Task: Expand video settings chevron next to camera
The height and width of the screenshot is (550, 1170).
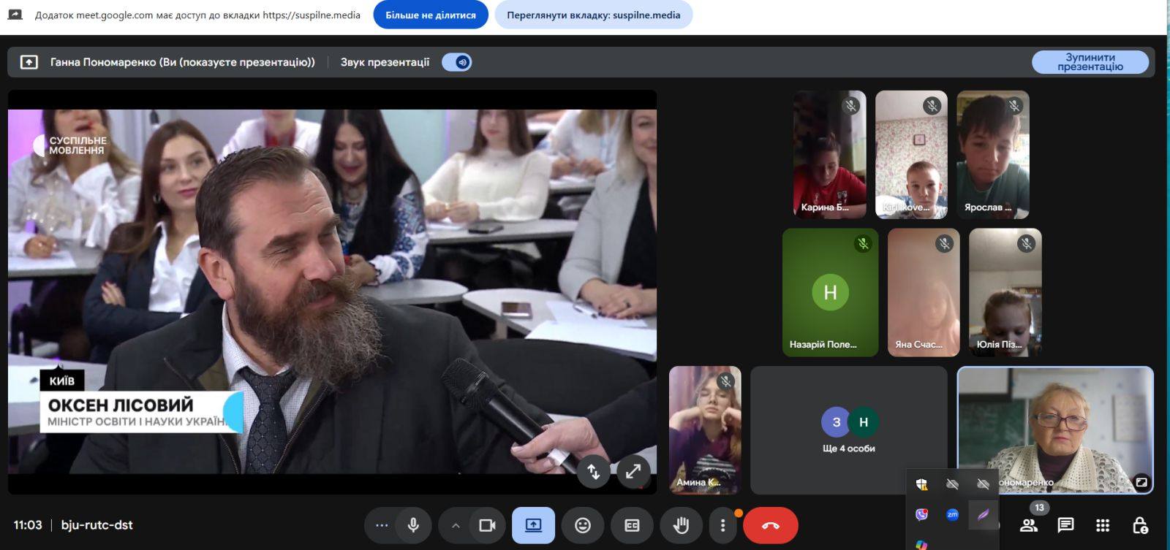Action: [x=456, y=525]
